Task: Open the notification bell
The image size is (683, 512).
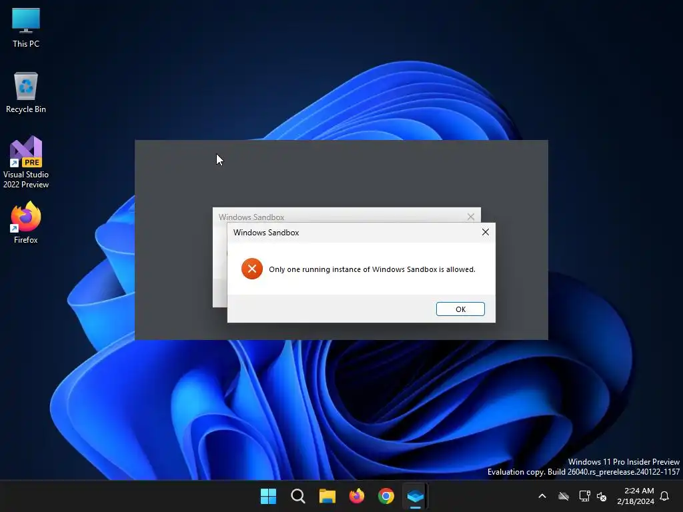Action: coord(664,496)
